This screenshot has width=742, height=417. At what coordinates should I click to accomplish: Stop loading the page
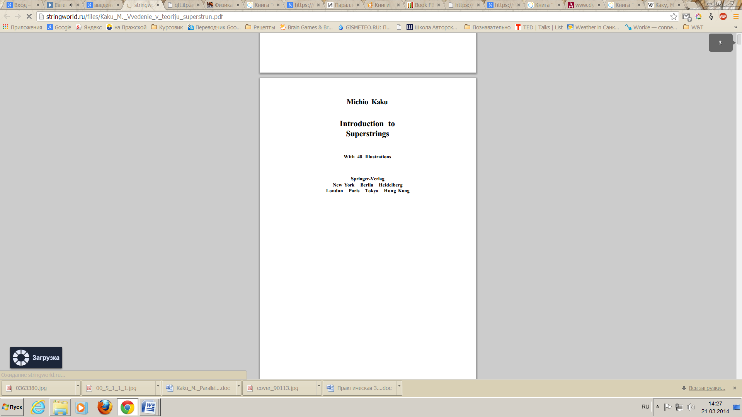[29, 17]
